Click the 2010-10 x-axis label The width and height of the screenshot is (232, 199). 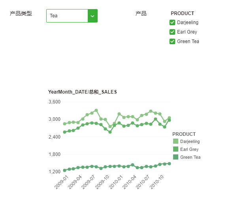(157, 182)
